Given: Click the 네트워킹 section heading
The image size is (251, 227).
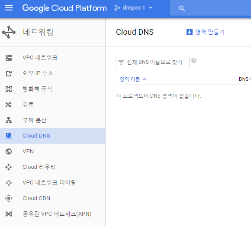Looking at the screenshot, I should coord(38,32).
